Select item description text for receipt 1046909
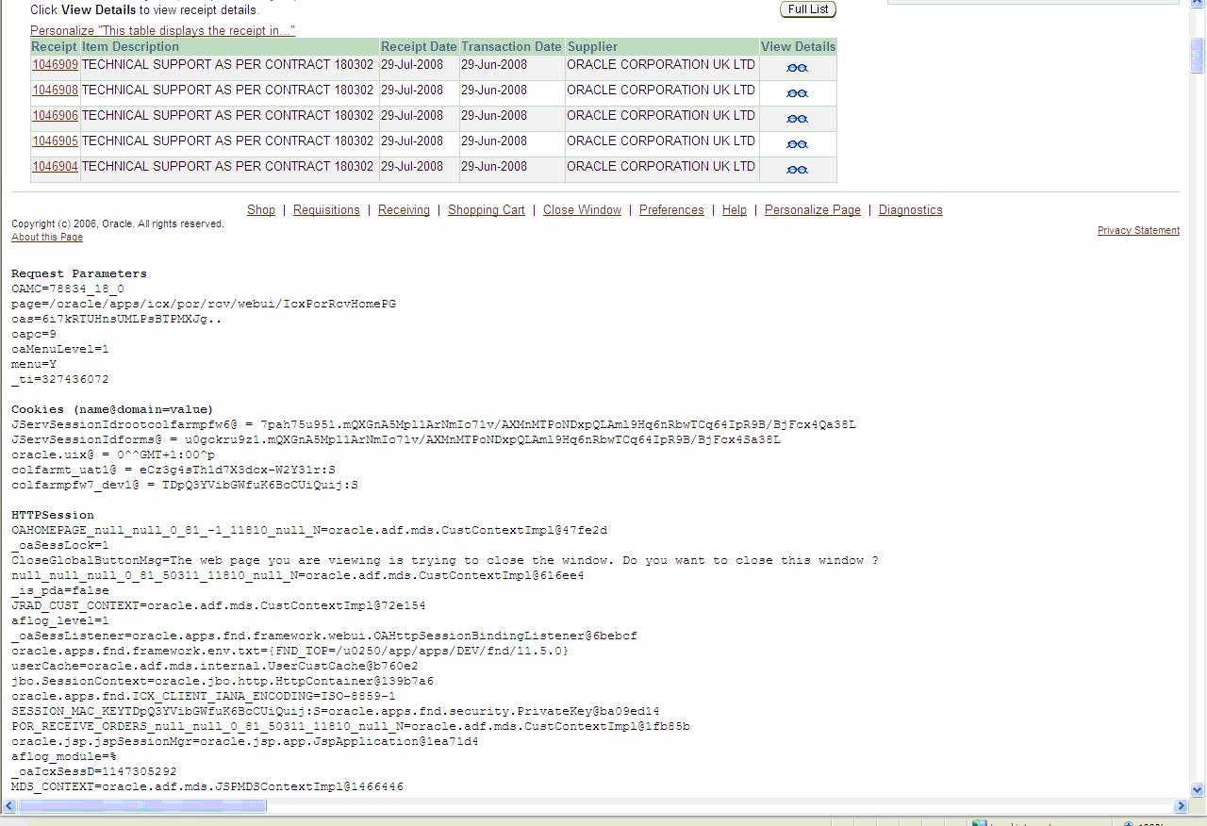 [x=227, y=65]
